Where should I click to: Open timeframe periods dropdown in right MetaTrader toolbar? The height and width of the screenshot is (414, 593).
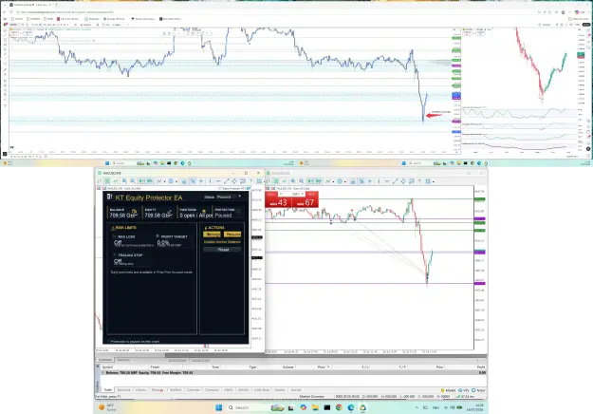click(x=345, y=181)
